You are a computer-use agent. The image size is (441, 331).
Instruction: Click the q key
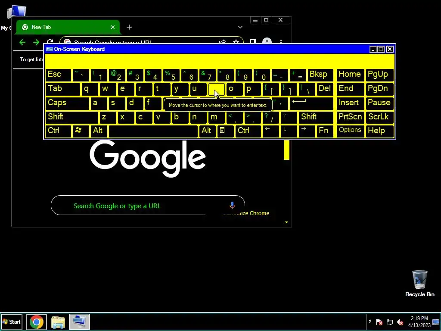[x=90, y=89]
